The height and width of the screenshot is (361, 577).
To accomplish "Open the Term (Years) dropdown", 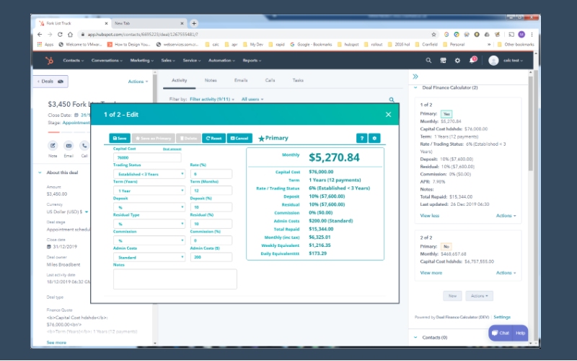I will click(x=149, y=191).
